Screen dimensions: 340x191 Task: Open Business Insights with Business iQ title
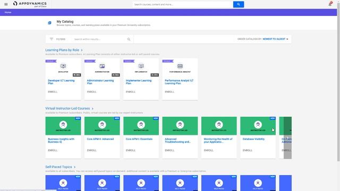(61, 140)
